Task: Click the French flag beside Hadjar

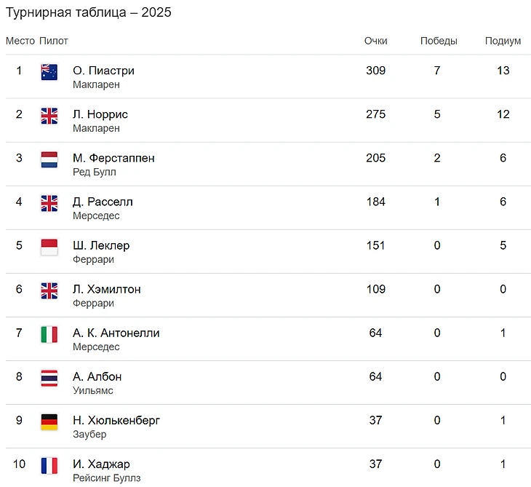Action: coord(49,465)
